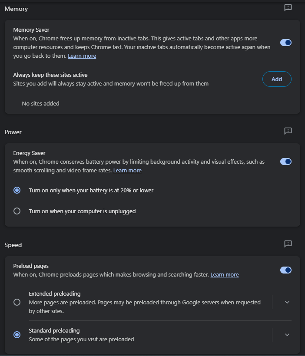305x356 pixels.
Task: Select the Extended preloading radio button
Action: point(17,302)
